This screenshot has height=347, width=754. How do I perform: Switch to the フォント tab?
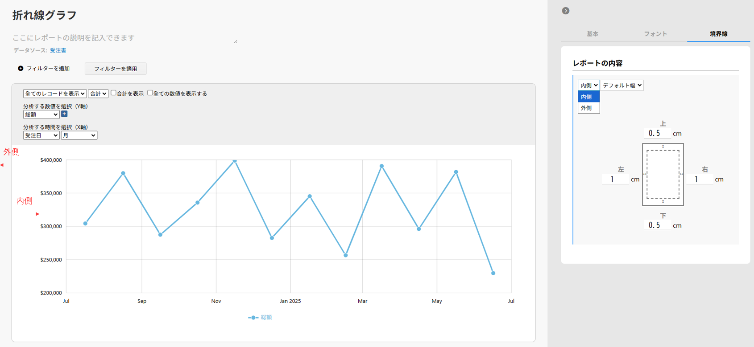[655, 34]
